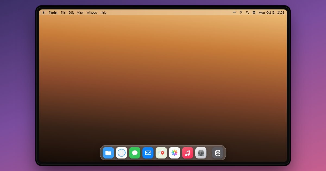Open the View menu
326x171 pixels.
point(80,12)
